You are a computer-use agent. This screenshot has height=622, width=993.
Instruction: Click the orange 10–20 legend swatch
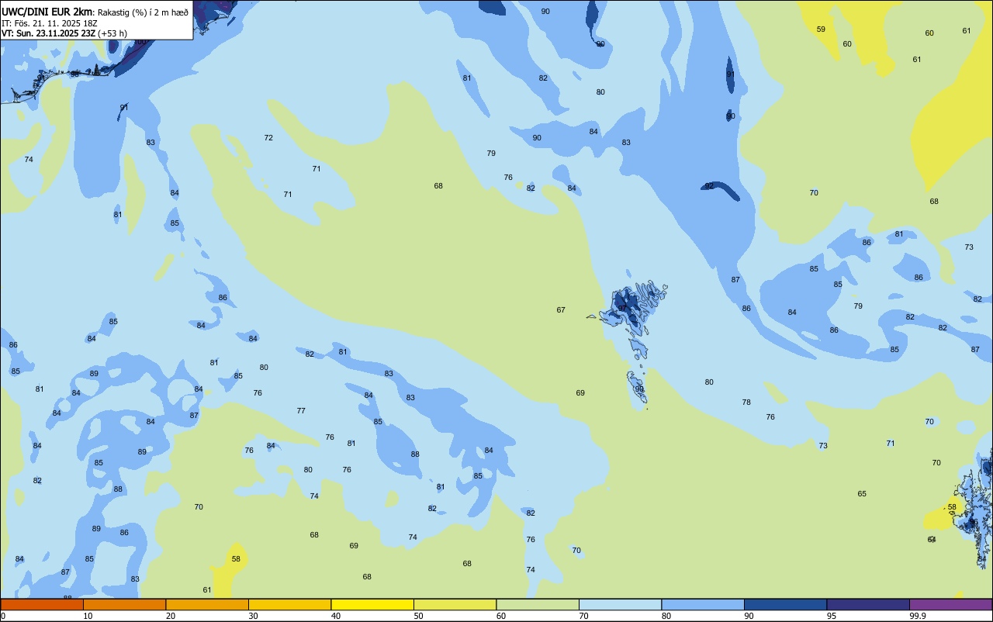124,604
